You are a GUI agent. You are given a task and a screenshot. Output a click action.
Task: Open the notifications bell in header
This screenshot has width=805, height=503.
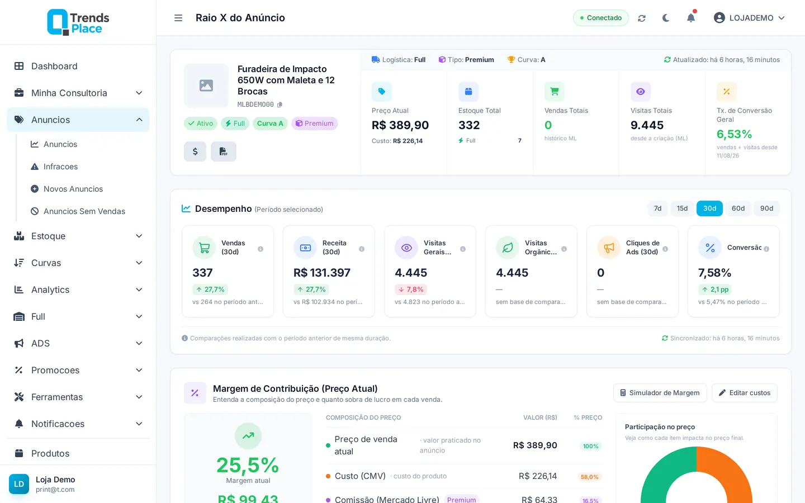[x=691, y=18]
